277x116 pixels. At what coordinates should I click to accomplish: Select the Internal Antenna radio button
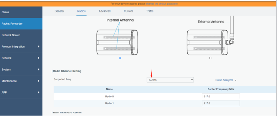120,58
